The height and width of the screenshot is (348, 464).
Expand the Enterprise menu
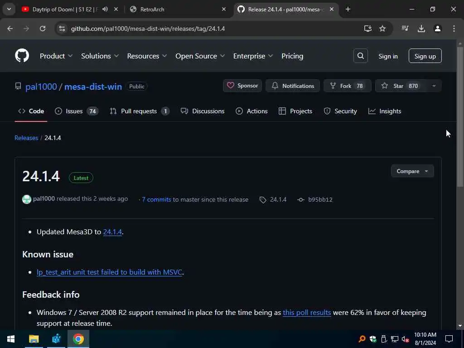[253, 56]
